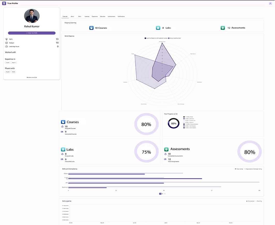Select the Hindi language tag
This screenshot has width=275, height=225.
pyautogui.click(x=13, y=72)
